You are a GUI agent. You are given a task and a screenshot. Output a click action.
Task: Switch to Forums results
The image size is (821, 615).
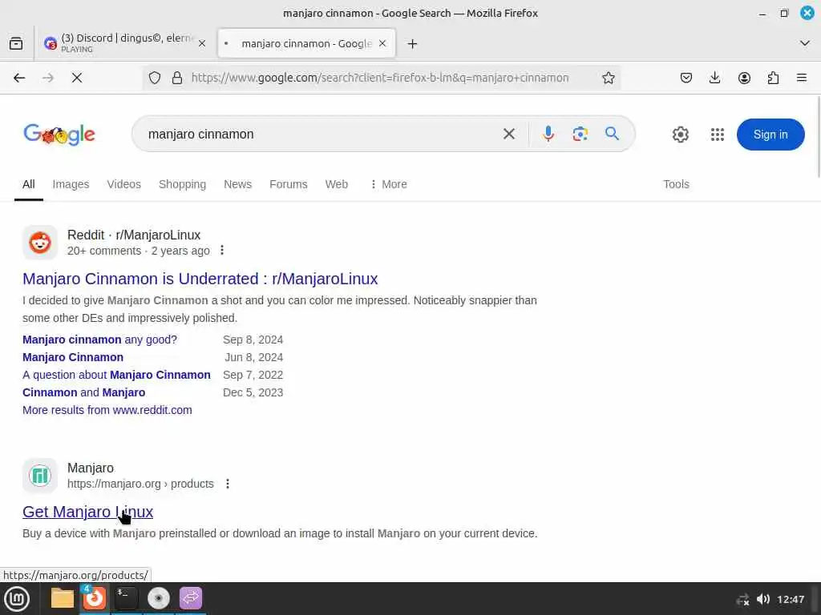click(x=289, y=184)
